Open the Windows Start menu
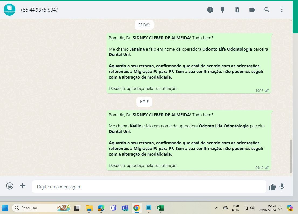 pos(5,208)
